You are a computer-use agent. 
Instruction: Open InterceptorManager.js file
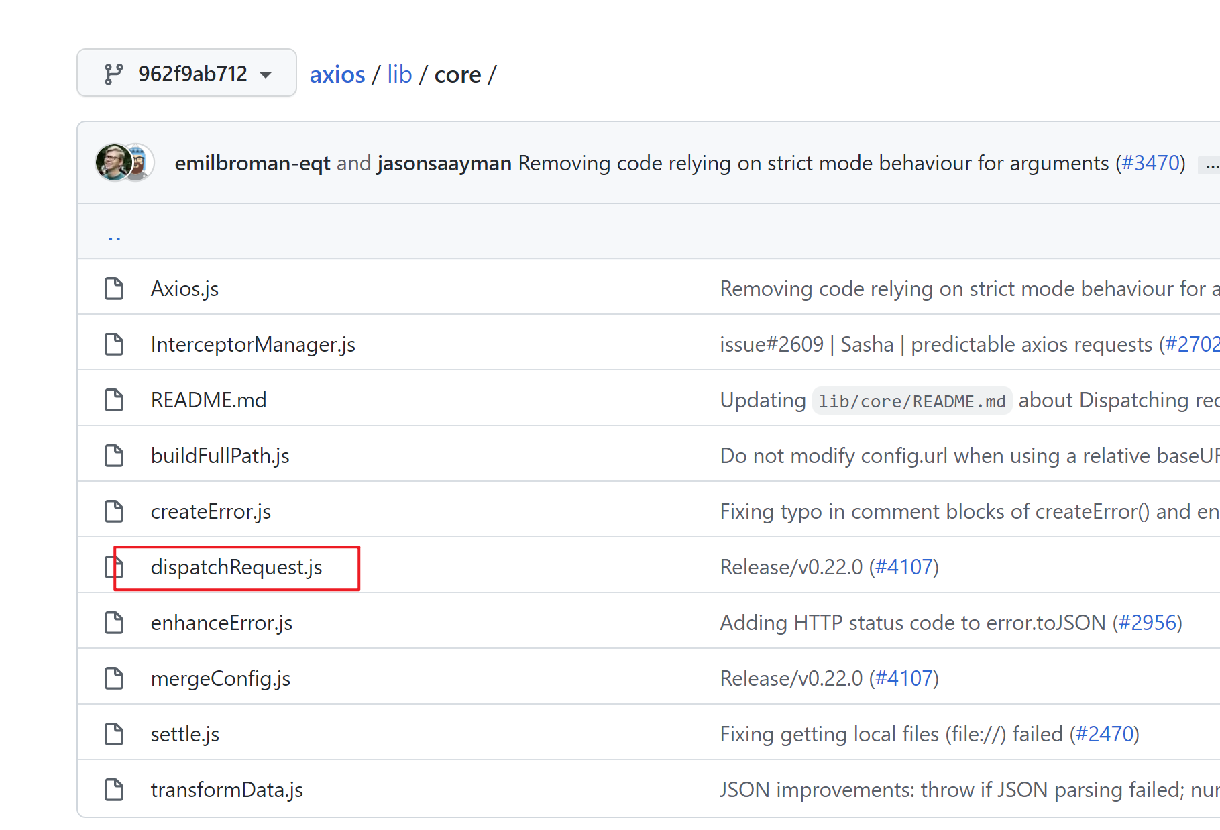pos(253,344)
